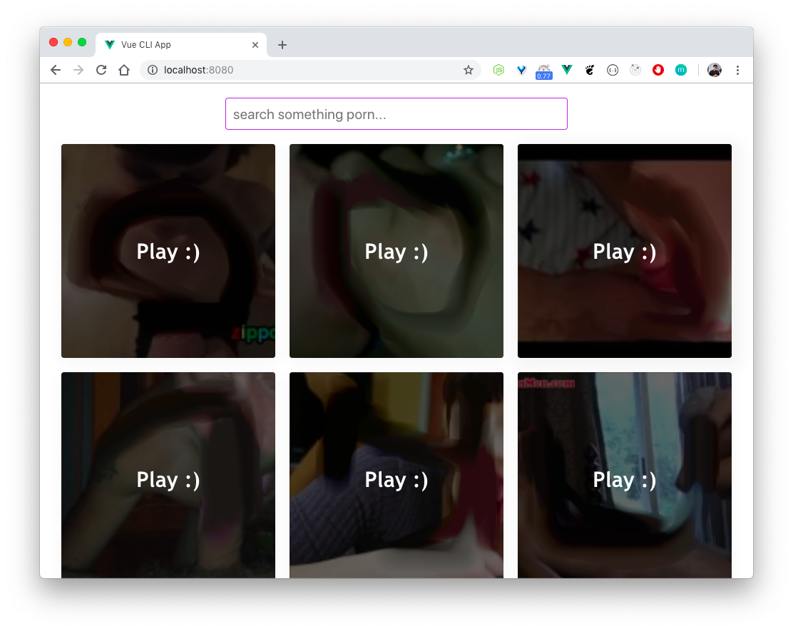Image resolution: width=793 pixels, height=631 pixels.
Task: Play the second-row middle video card
Action: click(x=396, y=476)
